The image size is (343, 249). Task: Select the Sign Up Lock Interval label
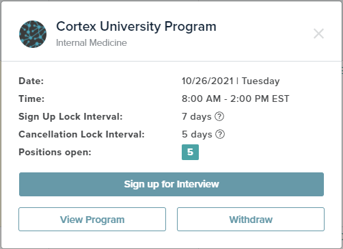pos(70,116)
